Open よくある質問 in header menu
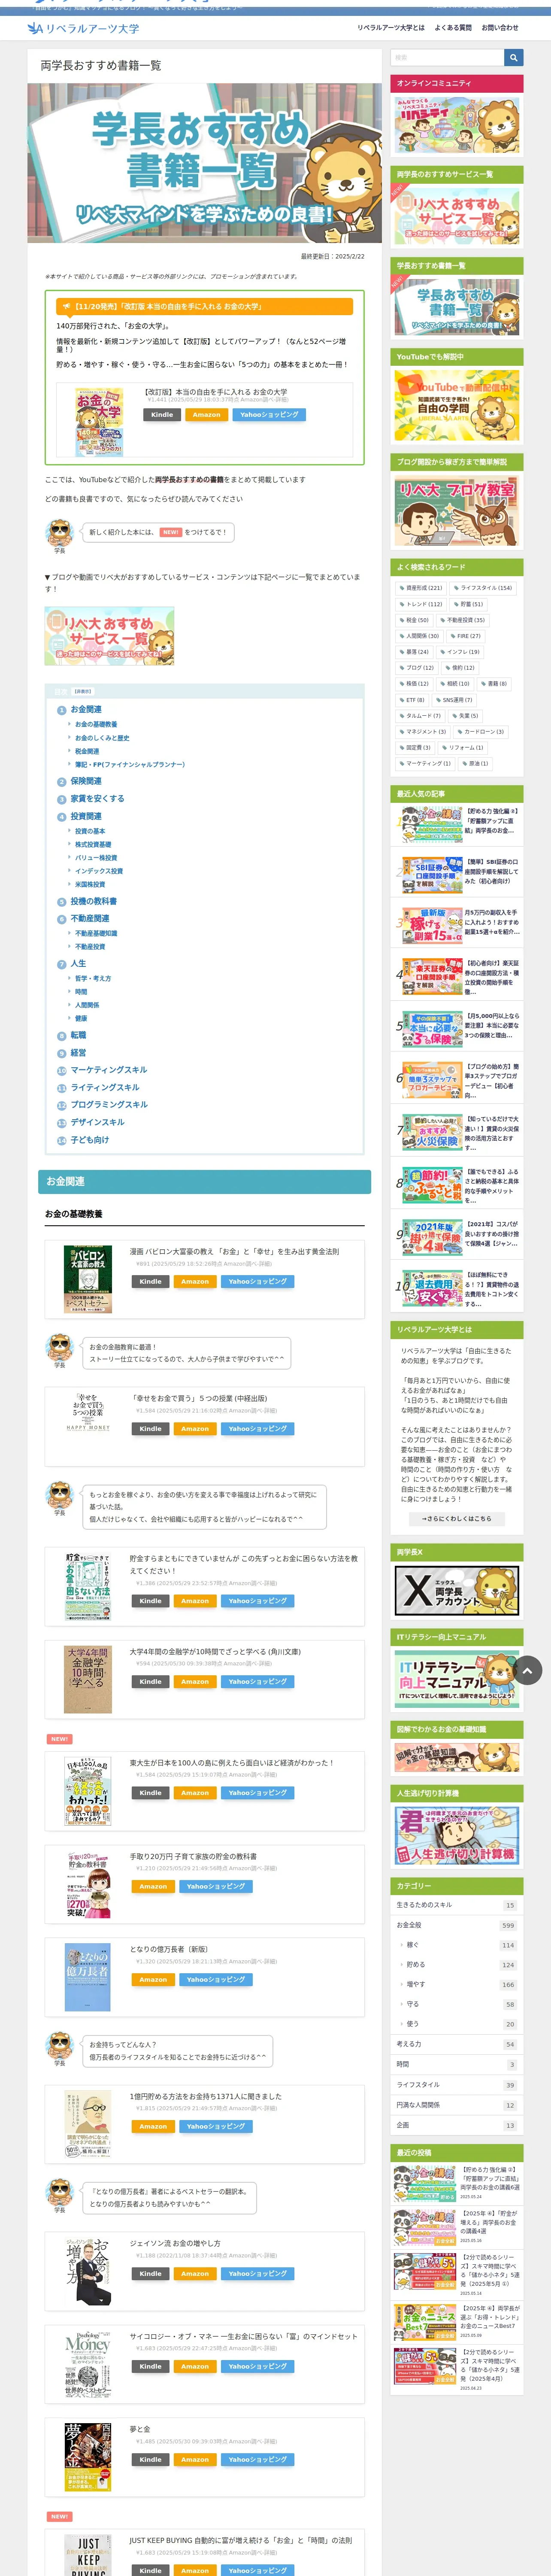The height and width of the screenshot is (2576, 551). (x=453, y=28)
